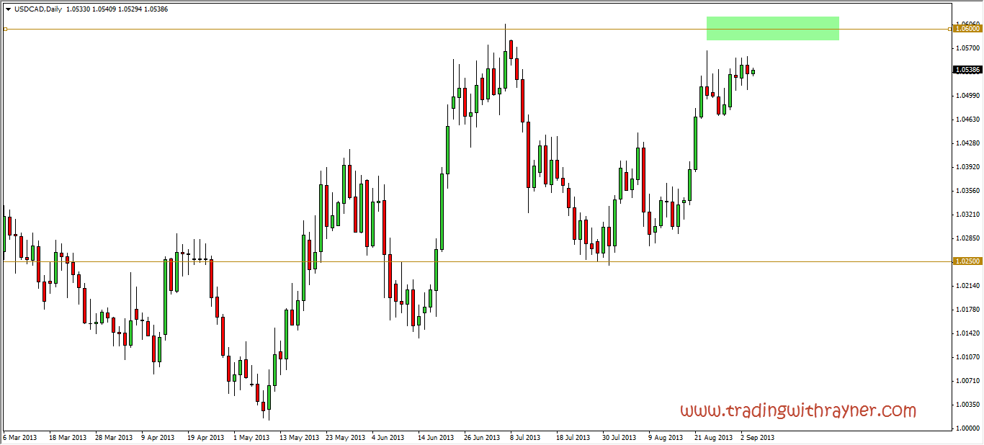Click the 1 May 2013 date label
The height and width of the screenshot is (445, 984).
(251, 437)
